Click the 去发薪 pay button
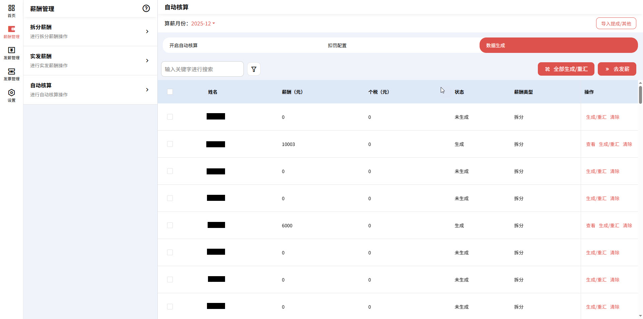This screenshot has width=643, height=319. [617, 69]
